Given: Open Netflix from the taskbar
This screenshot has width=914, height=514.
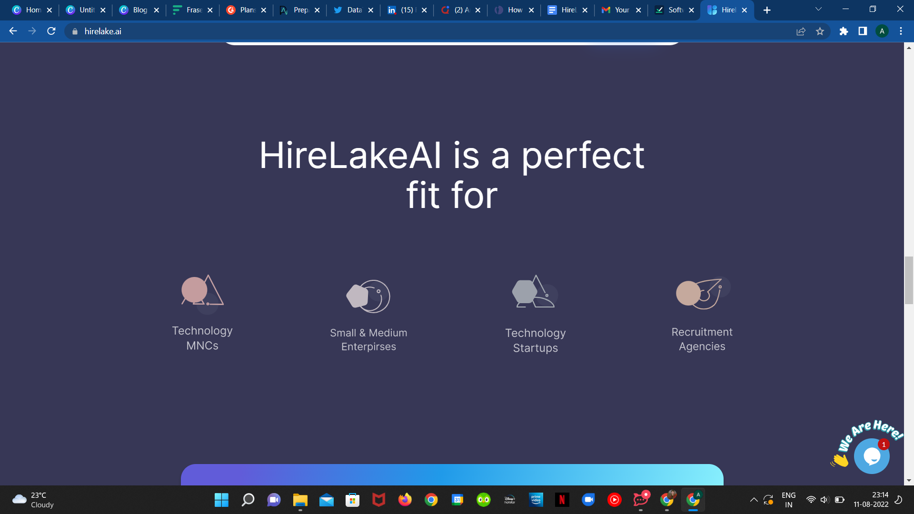Looking at the screenshot, I should tap(562, 500).
